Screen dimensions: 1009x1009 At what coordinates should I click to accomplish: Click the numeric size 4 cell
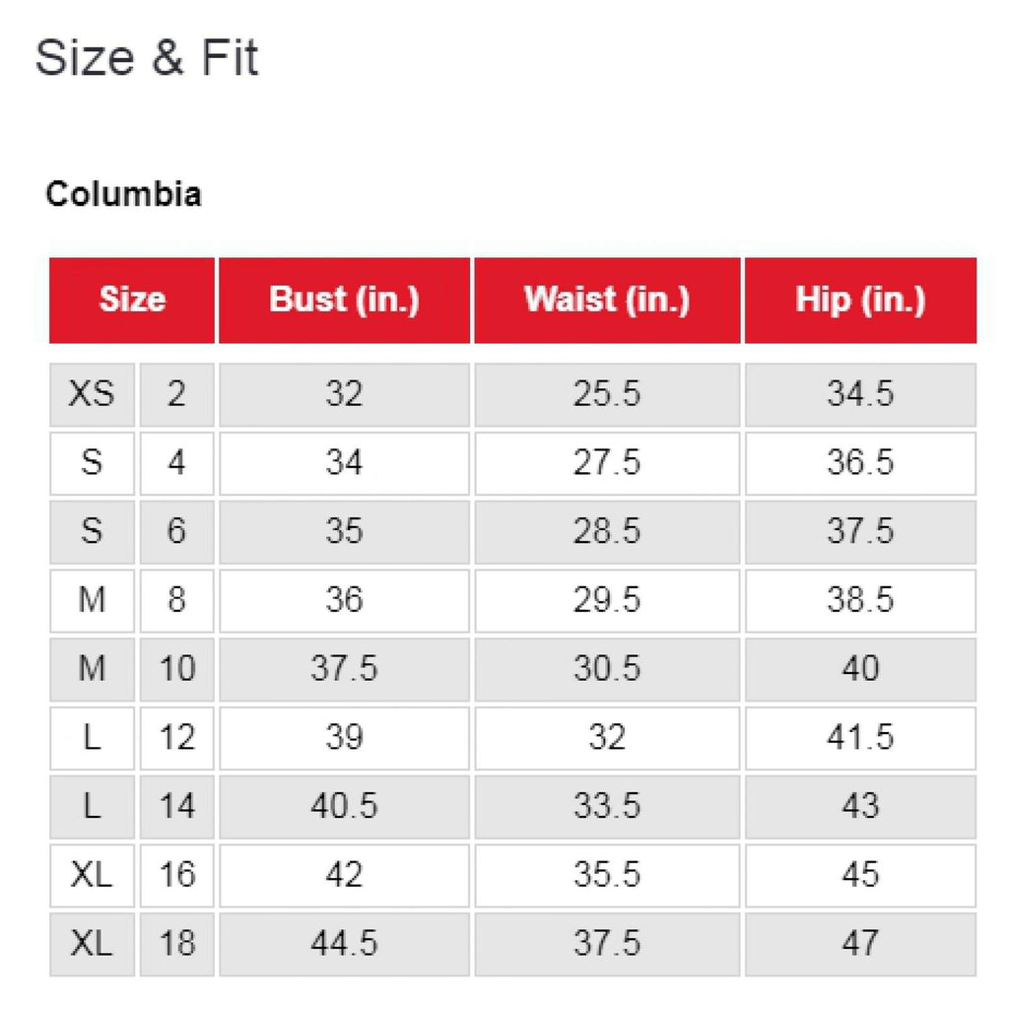tap(176, 463)
